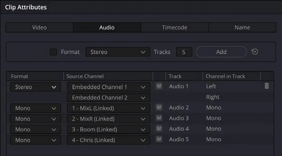Click the Left channel label
Image resolution: width=282 pixels, height=156 pixels.
tap(211, 86)
